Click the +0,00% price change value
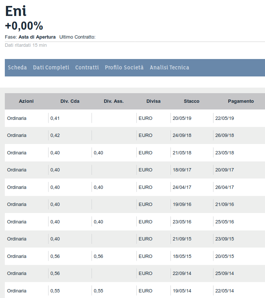The height and width of the screenshot is (298, 265). click(24, 26)
